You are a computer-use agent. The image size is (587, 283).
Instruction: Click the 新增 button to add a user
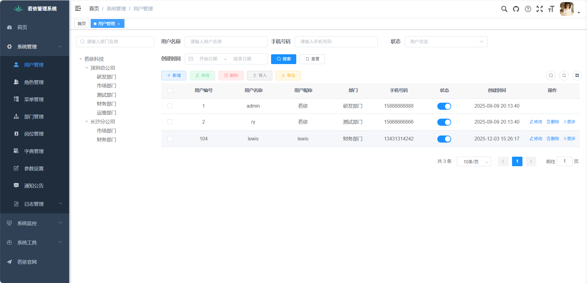(x=173, y=75)
